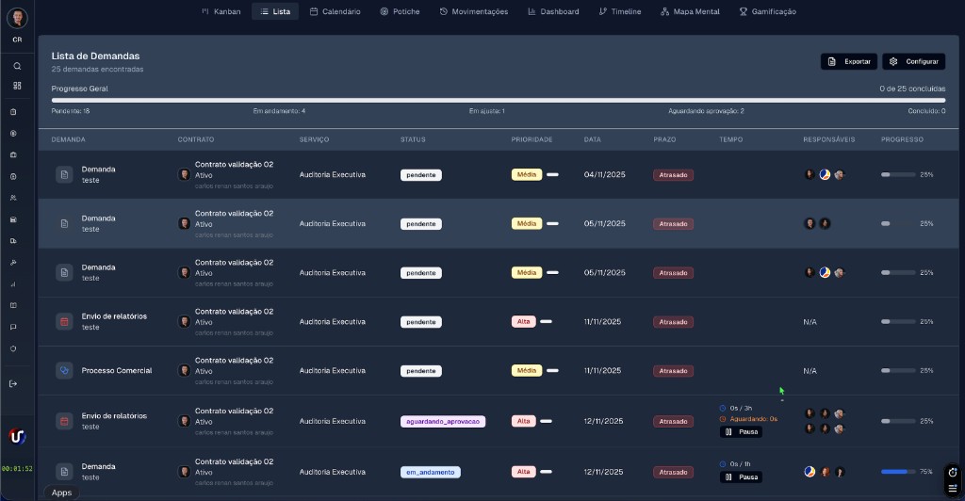Click document icon of em_andamento Demanda row
The width and height of the screenshot is (965, 501).
click(65, 472)
